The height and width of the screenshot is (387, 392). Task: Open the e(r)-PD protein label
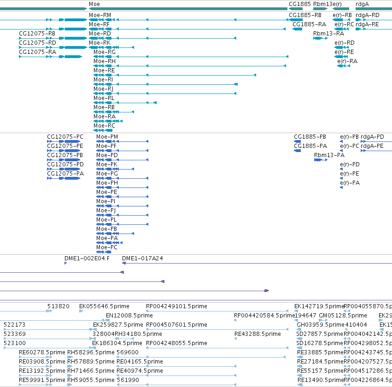point(350,165)
